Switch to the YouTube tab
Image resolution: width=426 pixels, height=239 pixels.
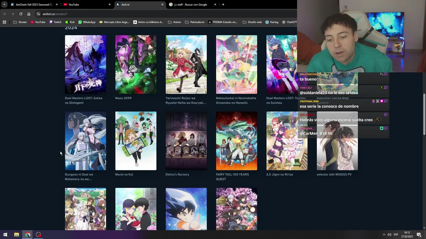click(x=87, y=5)
